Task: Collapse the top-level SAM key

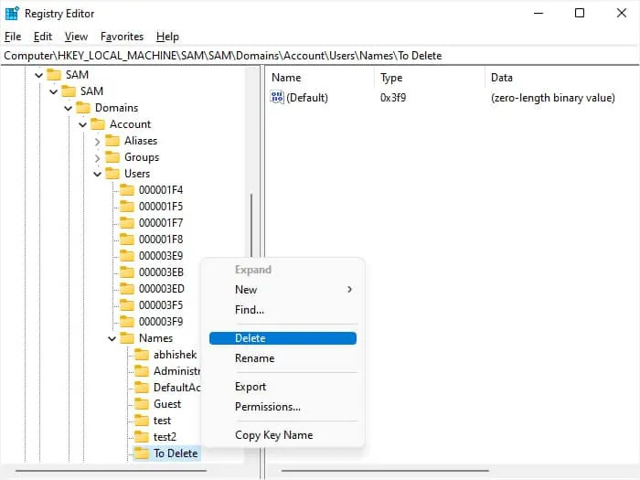Action: click(38, 75)
